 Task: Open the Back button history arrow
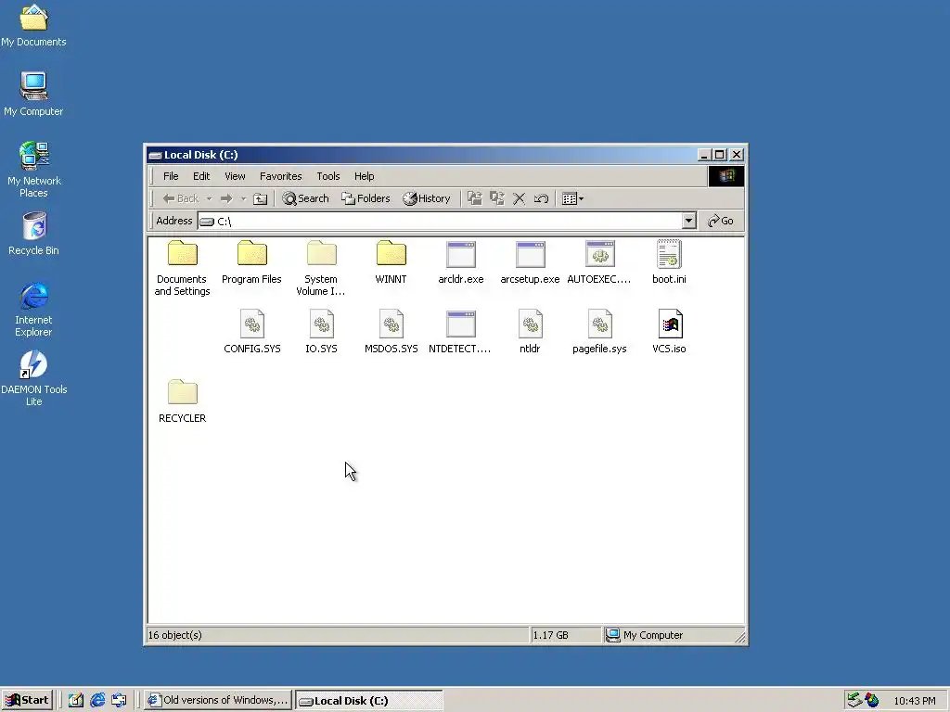[209, 198]
